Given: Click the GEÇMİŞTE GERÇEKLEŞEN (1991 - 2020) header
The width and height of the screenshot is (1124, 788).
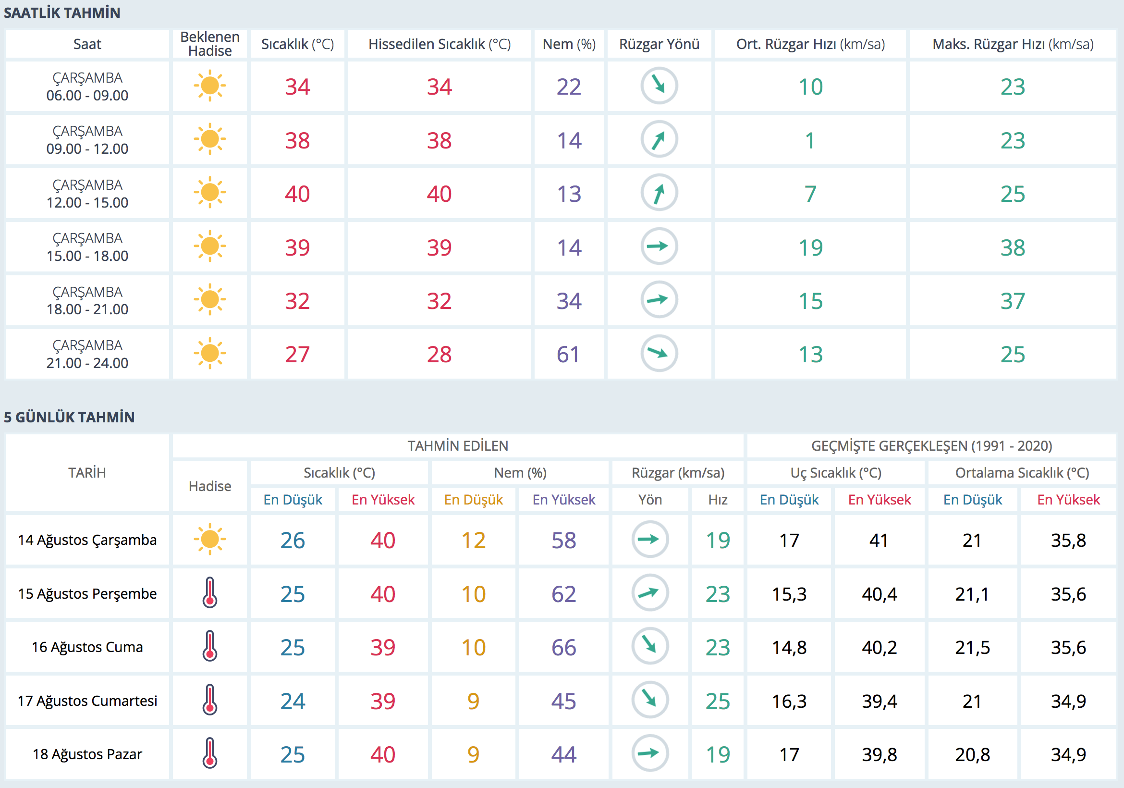Looking at the screenshot, I should [931, 446].
